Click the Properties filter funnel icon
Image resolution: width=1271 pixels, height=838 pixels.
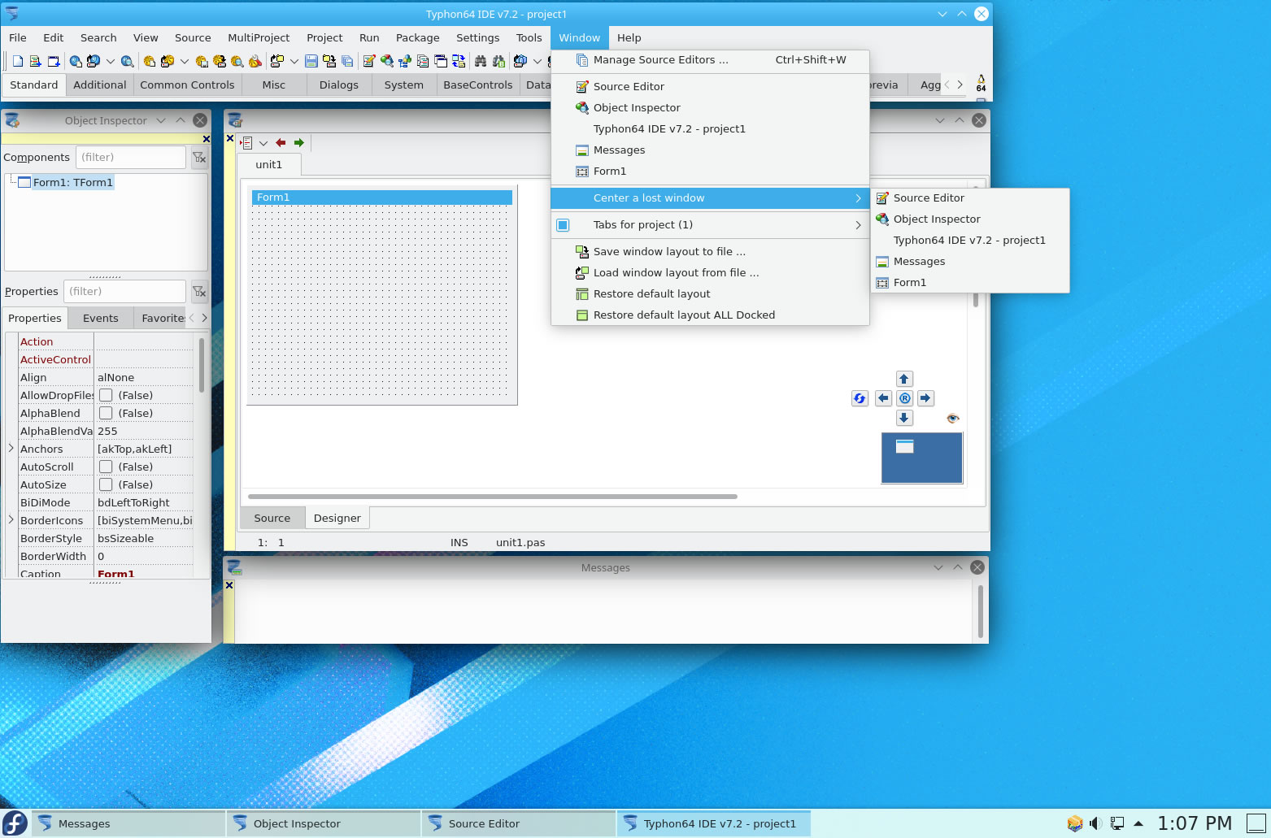click(199, 291)
